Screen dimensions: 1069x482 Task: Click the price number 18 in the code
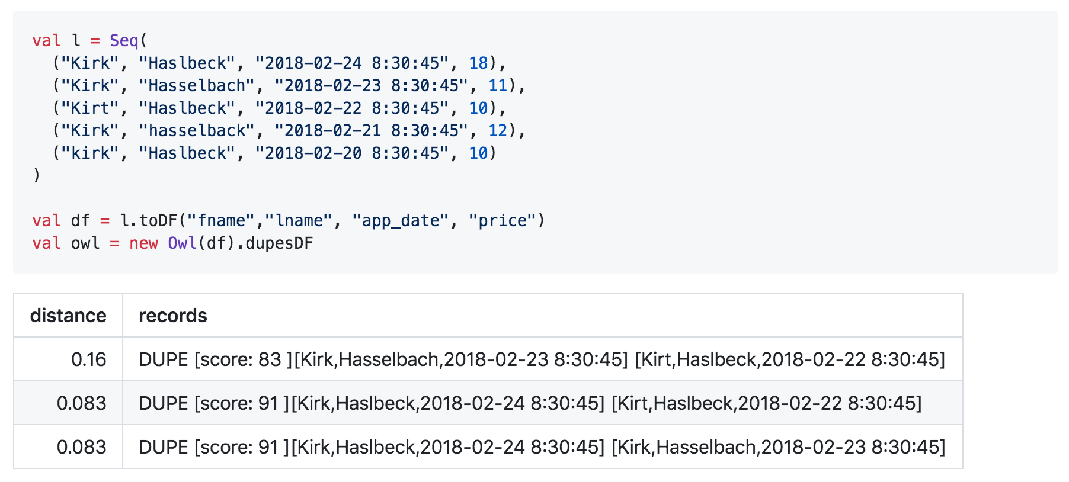tap(478, 63)
